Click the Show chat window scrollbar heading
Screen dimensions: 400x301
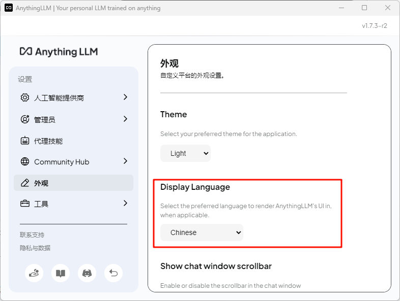(216, 266)
